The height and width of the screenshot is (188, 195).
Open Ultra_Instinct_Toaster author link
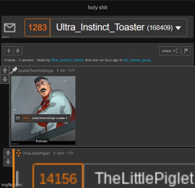click(x=67, y=60)
